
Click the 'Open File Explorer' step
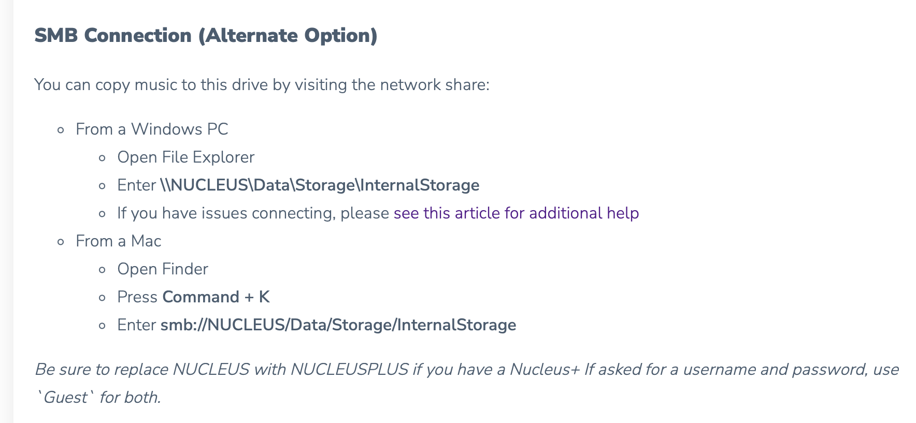click(x=185, y=157)
